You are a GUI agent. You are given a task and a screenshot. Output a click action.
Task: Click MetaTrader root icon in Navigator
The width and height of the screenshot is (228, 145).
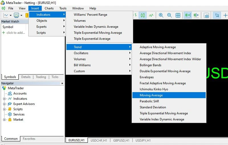coord(4,88)
